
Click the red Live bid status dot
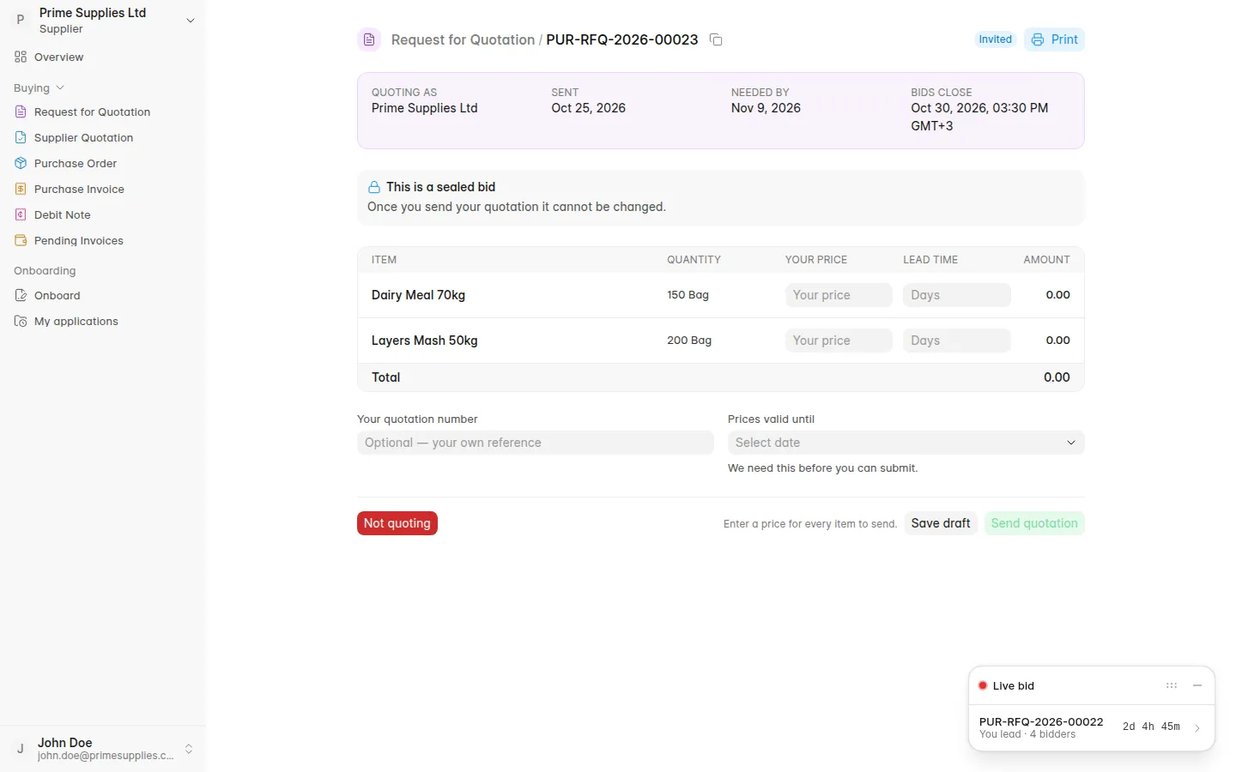click(983, 685)
